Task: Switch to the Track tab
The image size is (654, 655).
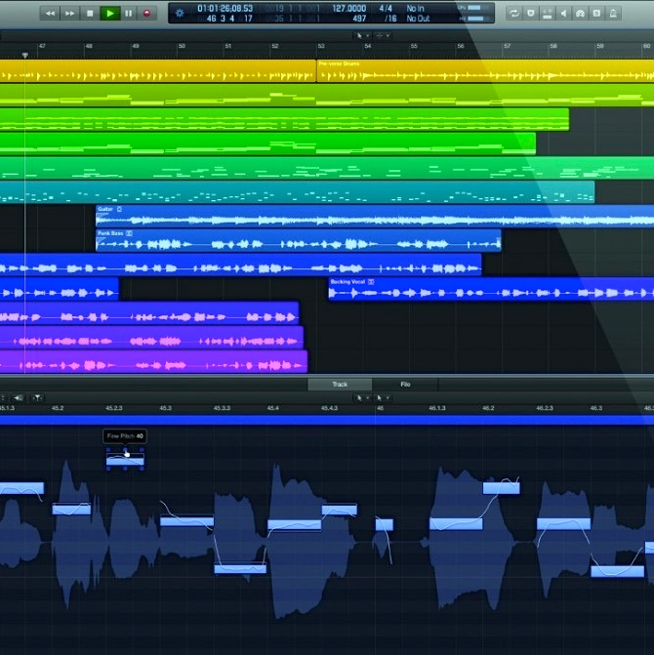Action: pyautogui.click(x=340, y=385)
